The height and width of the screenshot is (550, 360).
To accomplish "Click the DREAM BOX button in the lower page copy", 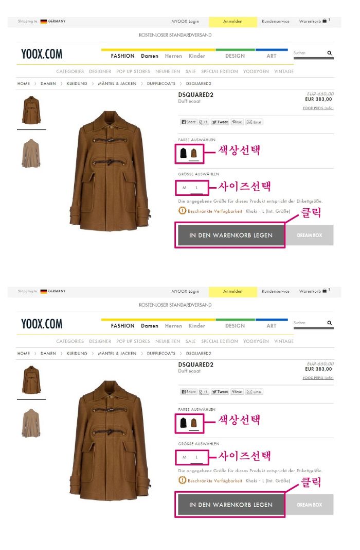I will (309, 505).
